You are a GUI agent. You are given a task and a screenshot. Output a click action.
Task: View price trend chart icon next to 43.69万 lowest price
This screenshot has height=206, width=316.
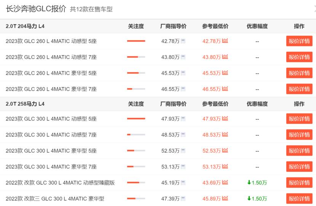point(225,182)
